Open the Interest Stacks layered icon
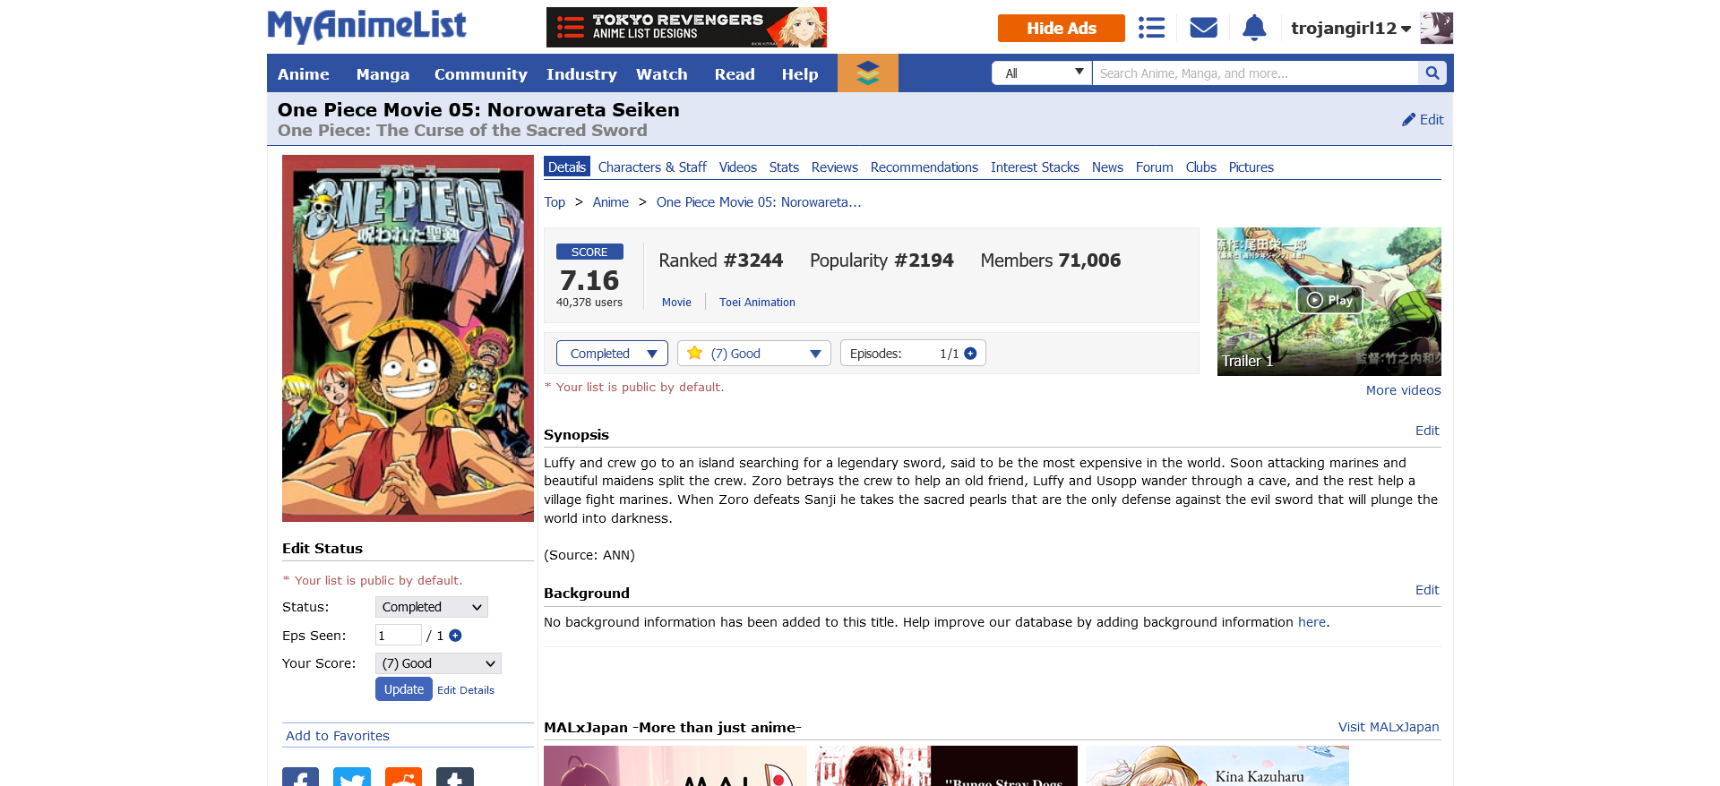The height and width of the screenshot is (786, 1720). [x=867, y=73]
